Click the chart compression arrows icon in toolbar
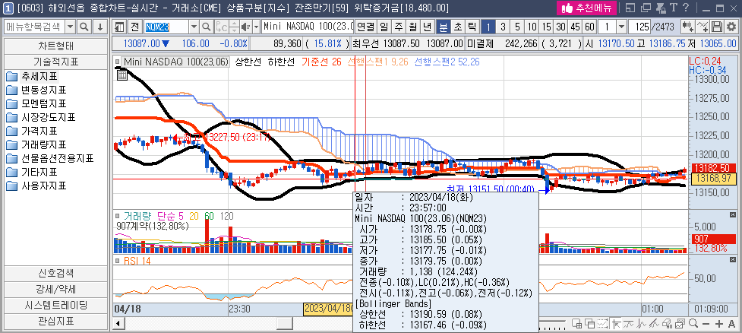 688,27
